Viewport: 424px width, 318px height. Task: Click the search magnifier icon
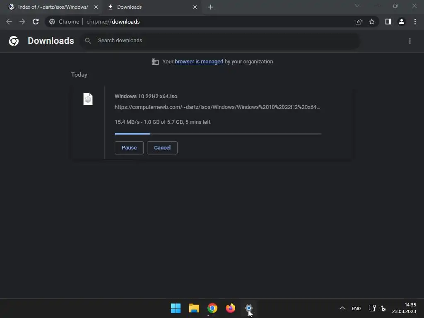tap(88, 41)
